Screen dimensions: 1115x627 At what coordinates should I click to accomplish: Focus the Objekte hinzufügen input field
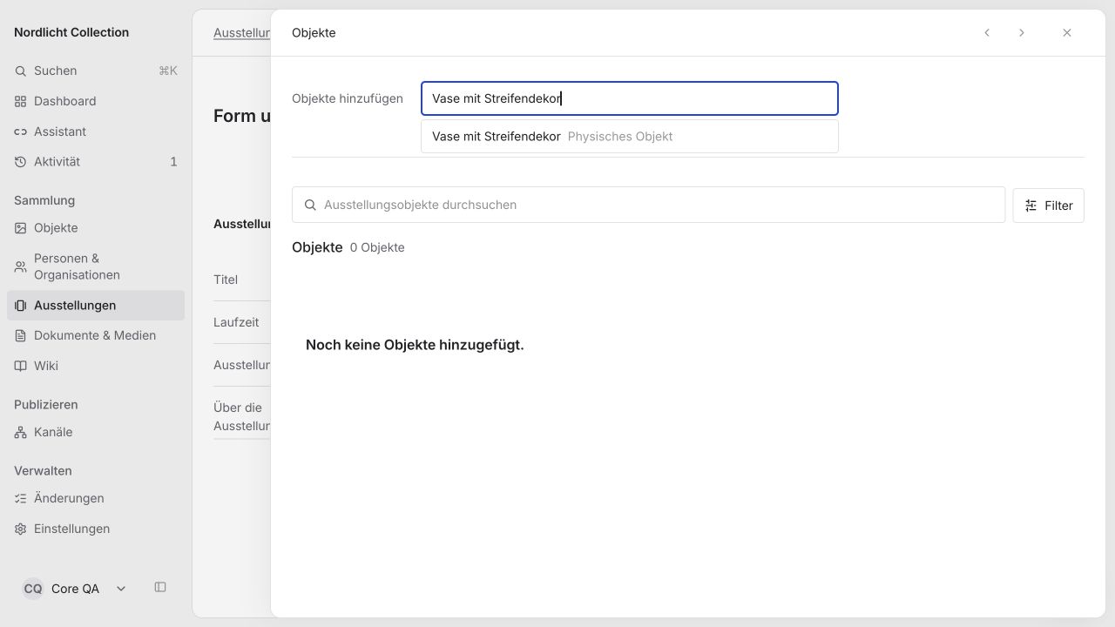(x=629, y=98)
